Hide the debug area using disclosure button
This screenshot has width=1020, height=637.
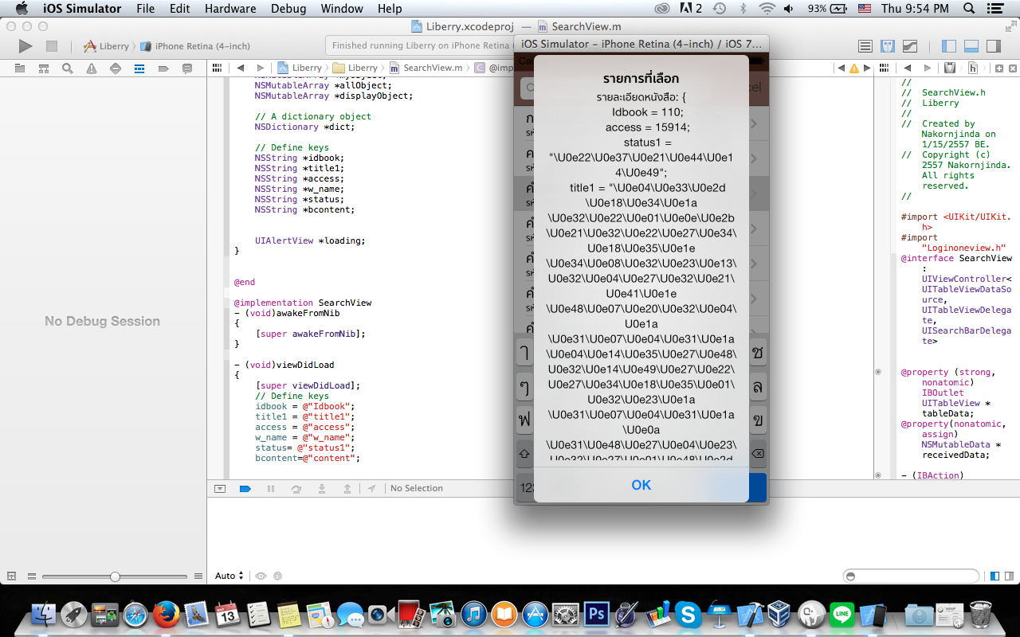click(x=220, y=489)
